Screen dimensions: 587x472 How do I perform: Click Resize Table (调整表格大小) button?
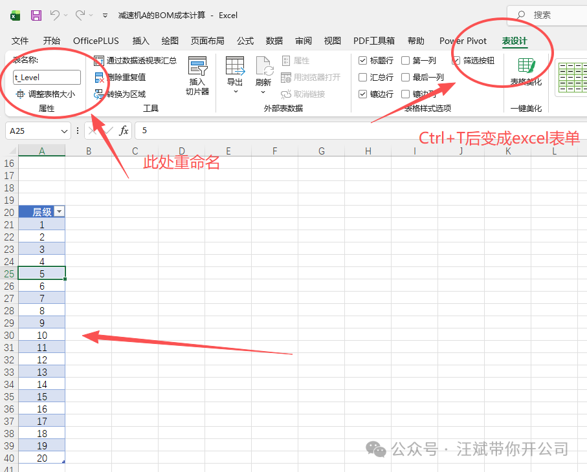(x=45, y=94)
